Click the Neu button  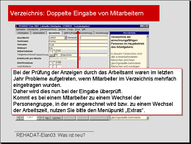[x=47, y=118]
